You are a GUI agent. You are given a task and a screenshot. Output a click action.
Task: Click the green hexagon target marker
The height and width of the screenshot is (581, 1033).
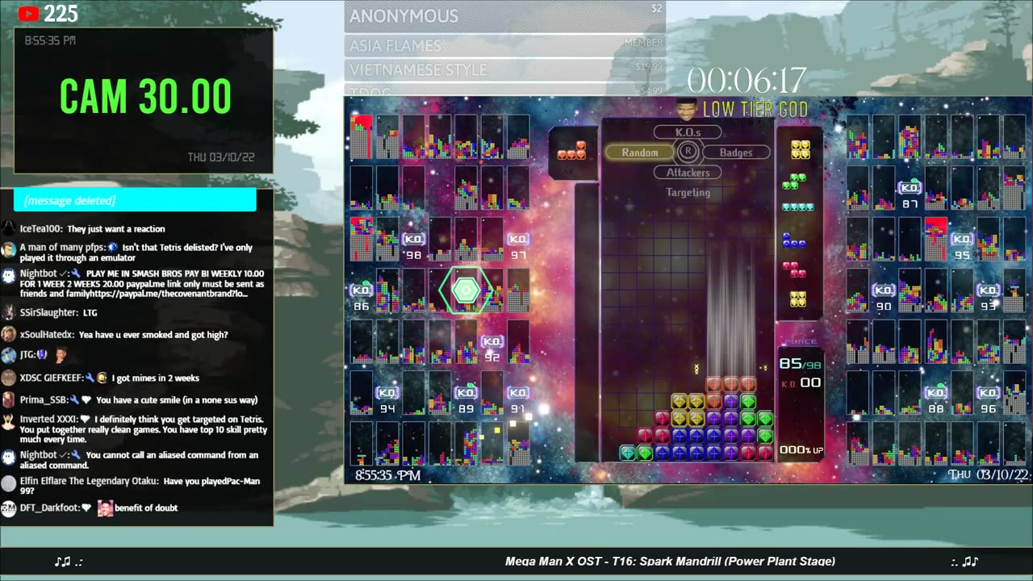[466, 290]
